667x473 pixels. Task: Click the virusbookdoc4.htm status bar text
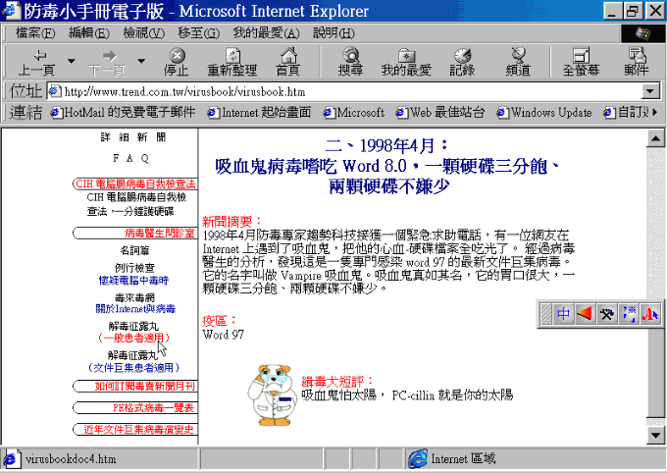tap(71, 459)
